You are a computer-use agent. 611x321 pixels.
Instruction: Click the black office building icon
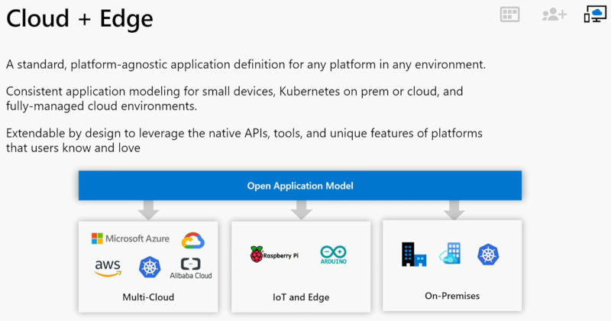tap(414, 255)
